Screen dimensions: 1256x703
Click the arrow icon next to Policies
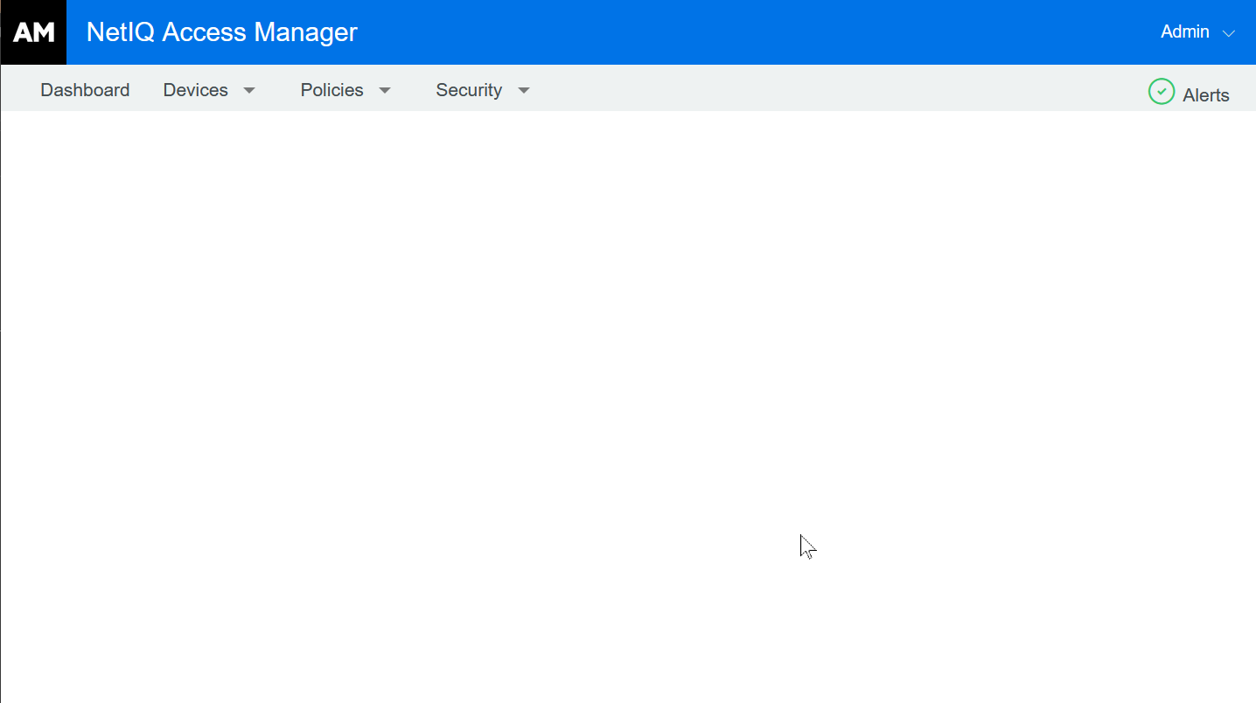(385, 89)
